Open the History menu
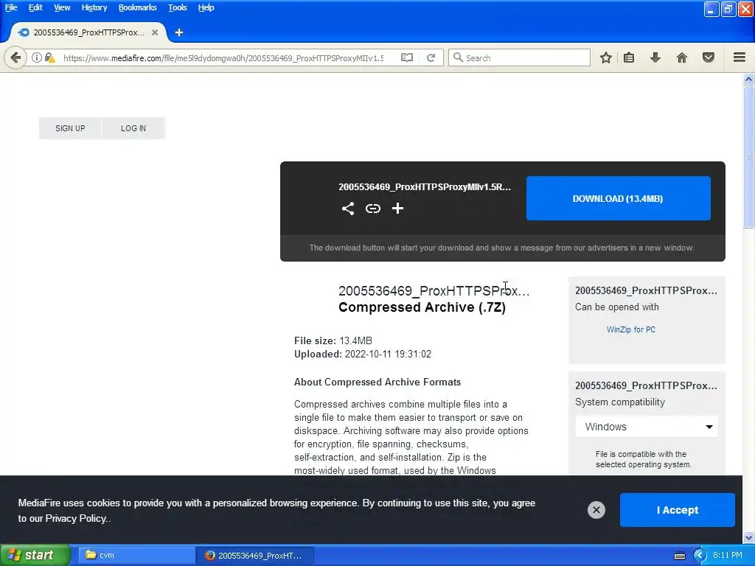Screen dimensions: 755x566 click(x=94, y=7)
